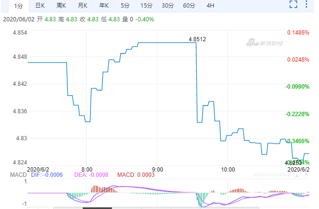Image resolution: width=319 pixels, height=209 pixels.
Task: Click the 10:00 time axis marker
Action: tap(228, 169)
